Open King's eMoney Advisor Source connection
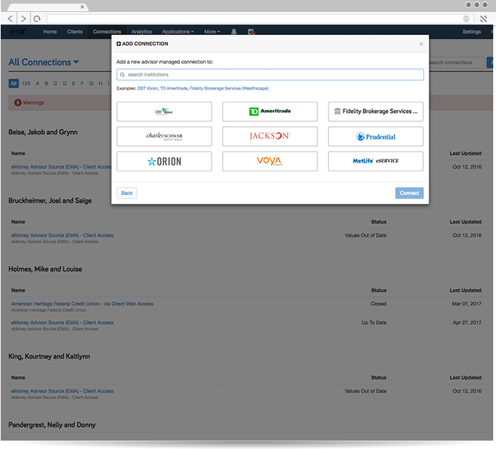The height and width of the screenshot is (449, 496). point(62,391)
